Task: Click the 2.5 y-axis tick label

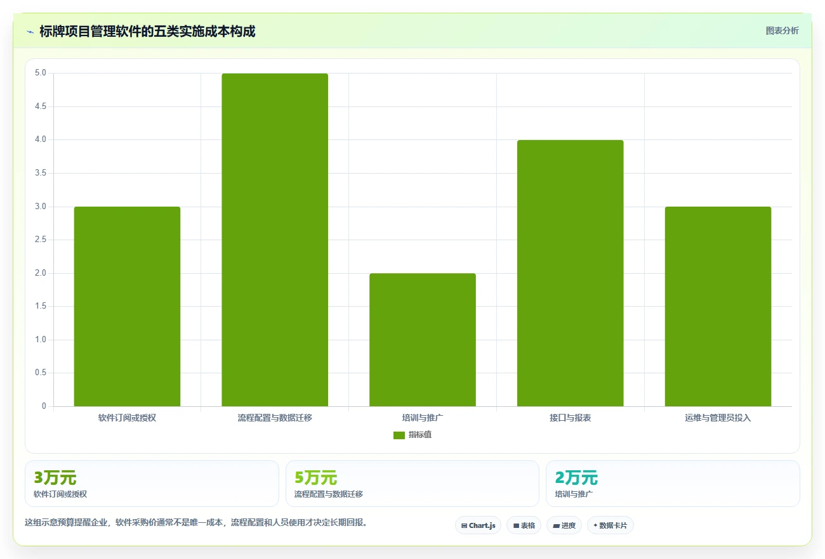Action: tap(41, 240)
